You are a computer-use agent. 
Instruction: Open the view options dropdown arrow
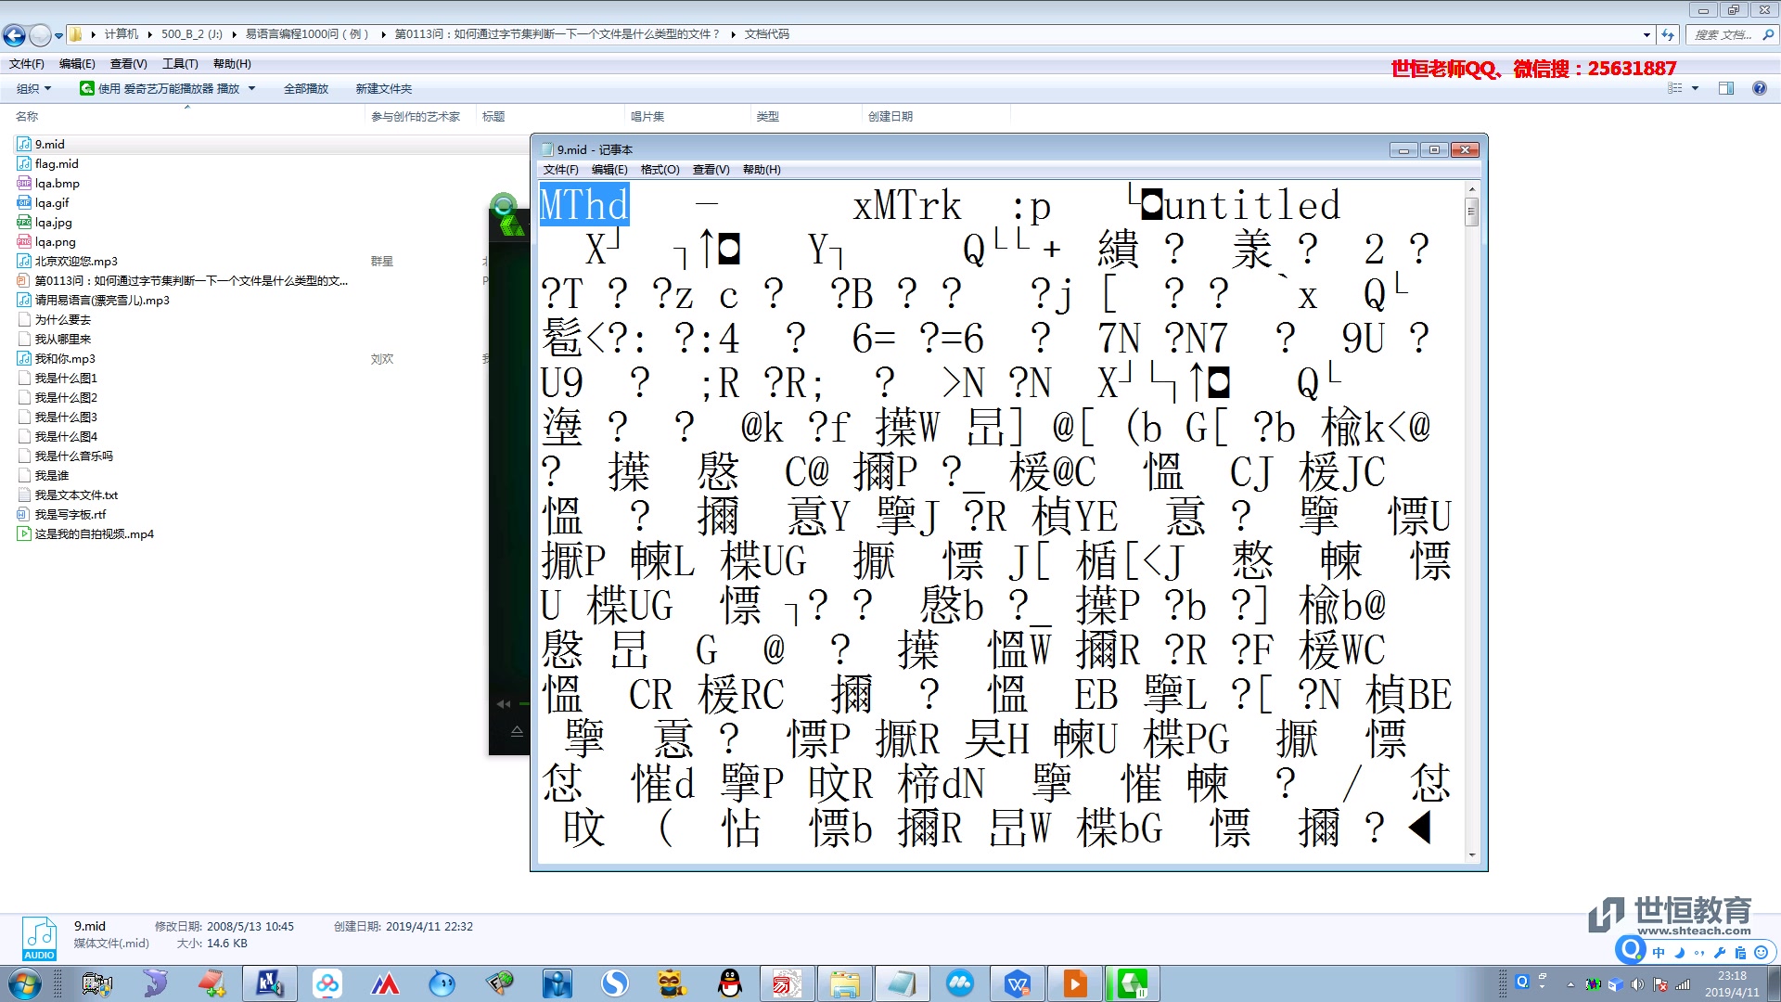1695,88
